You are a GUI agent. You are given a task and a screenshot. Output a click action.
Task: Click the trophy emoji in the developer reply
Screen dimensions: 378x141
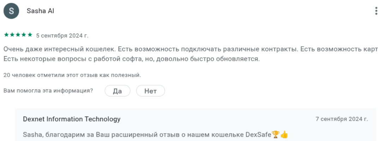(276, 134)
